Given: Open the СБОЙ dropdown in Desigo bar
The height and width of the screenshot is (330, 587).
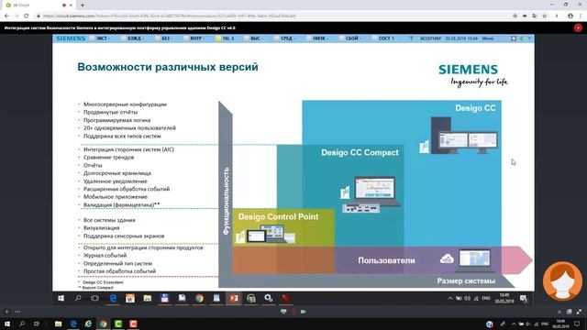Looking at the screenshot, I should pos(352,38).
